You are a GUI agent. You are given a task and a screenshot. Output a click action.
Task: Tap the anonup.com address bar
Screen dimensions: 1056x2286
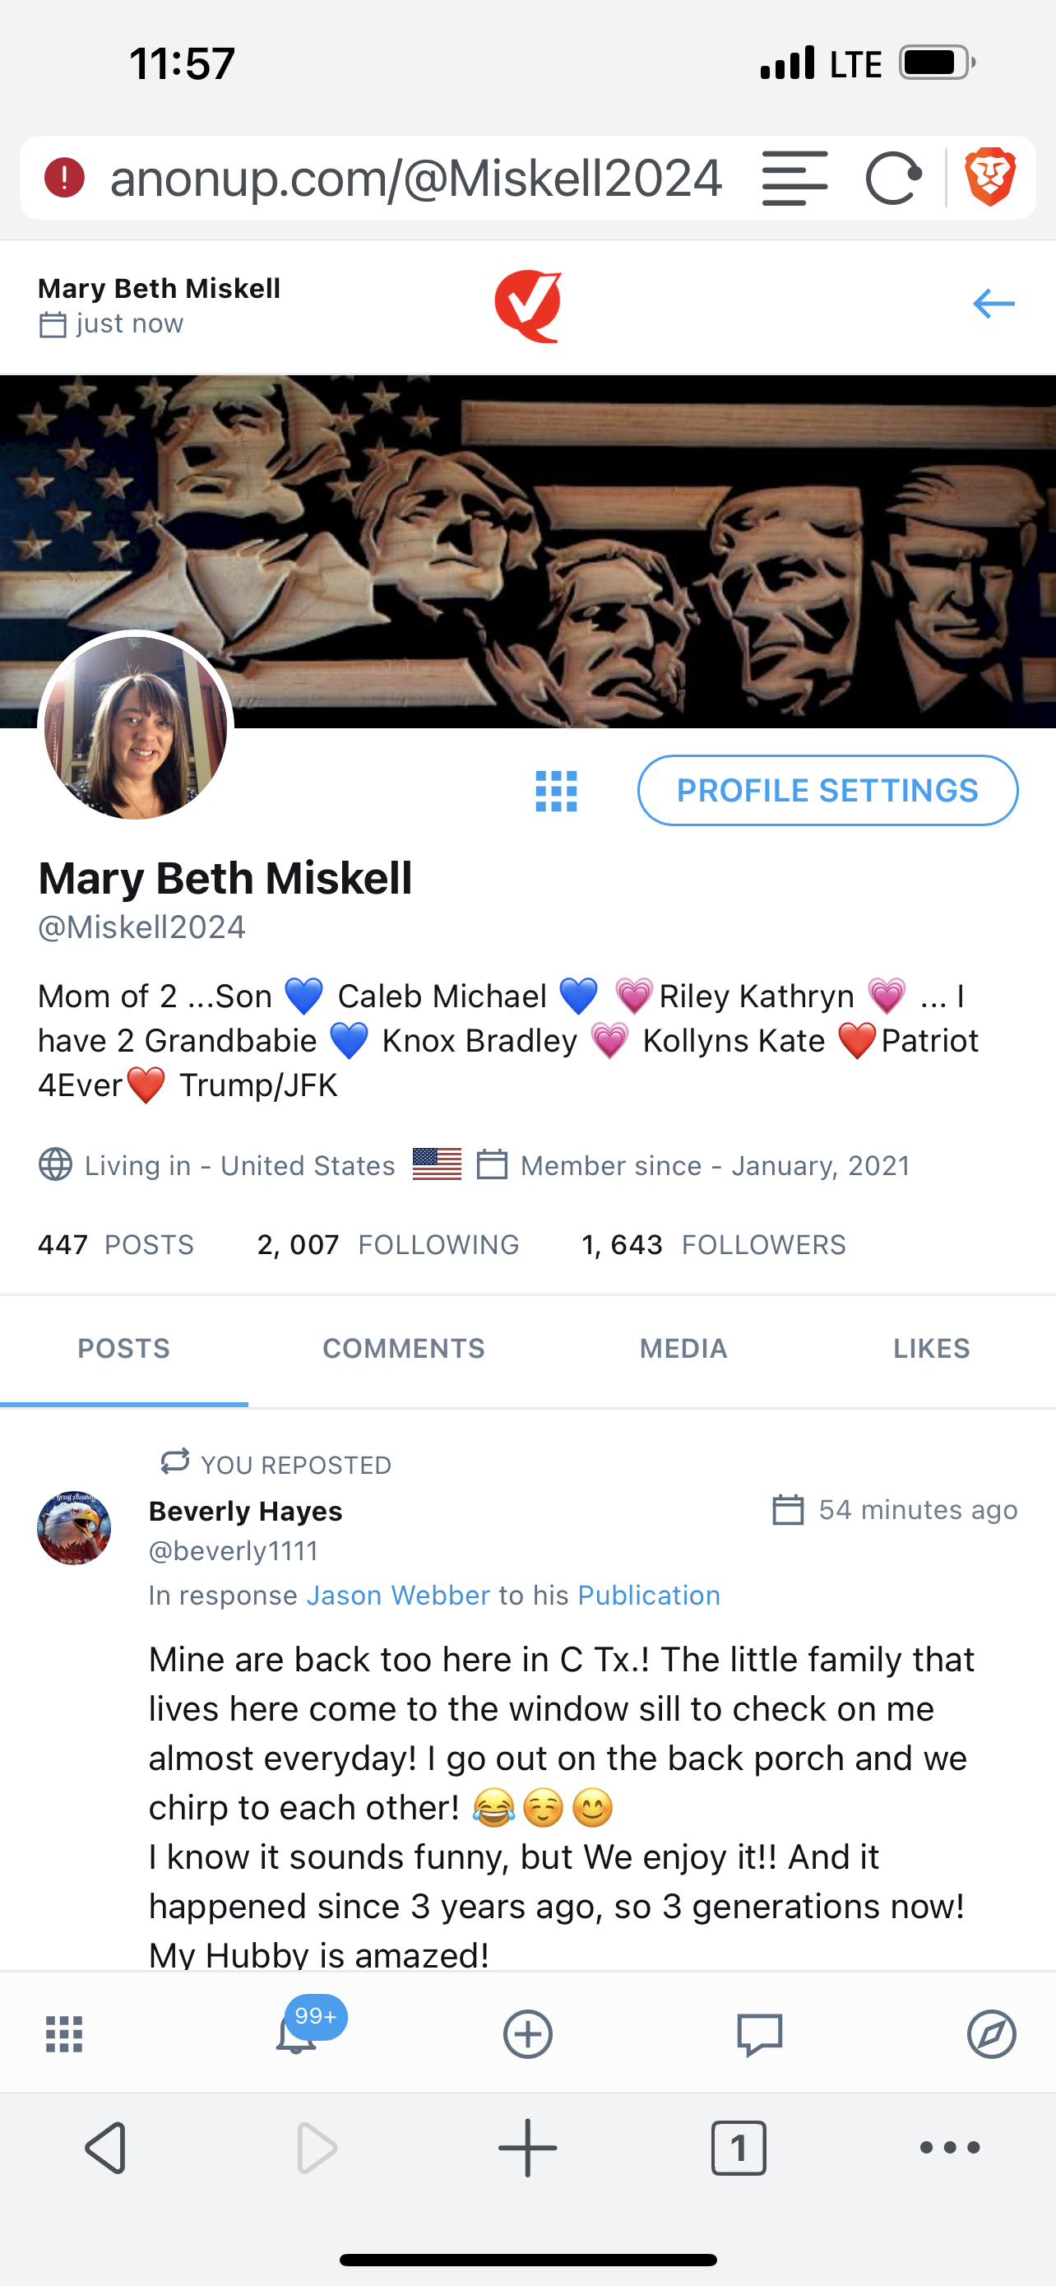point(415,179)
